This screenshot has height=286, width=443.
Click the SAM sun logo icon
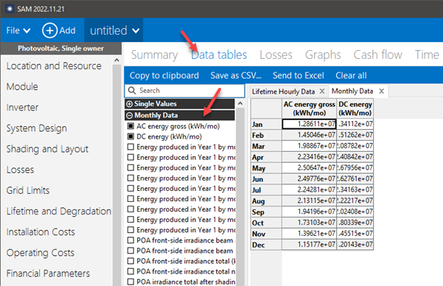tap(10, 9)
